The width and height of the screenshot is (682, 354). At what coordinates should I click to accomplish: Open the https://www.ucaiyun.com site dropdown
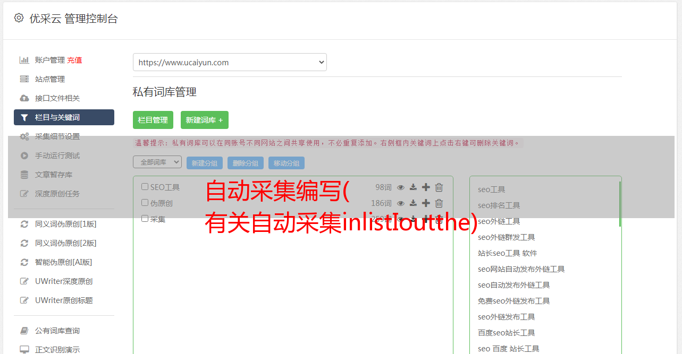230,62
